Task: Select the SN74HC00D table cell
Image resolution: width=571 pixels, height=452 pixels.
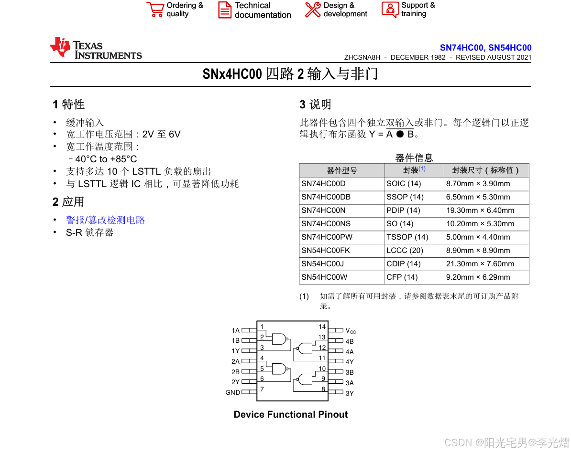Action: (x=341, y=184)
